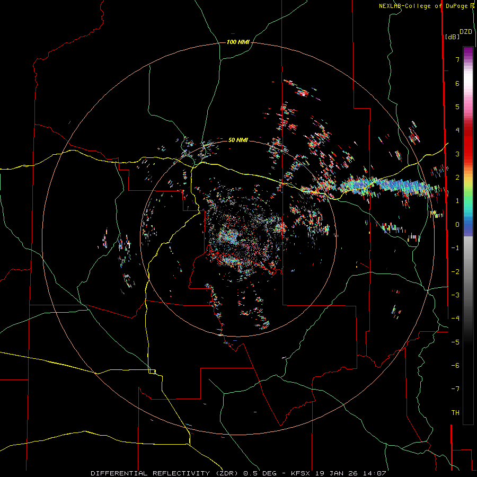The width and height of the screenshot is (477, 477).
Task: Click the 5 dB value on the scale
Action: 457,107
